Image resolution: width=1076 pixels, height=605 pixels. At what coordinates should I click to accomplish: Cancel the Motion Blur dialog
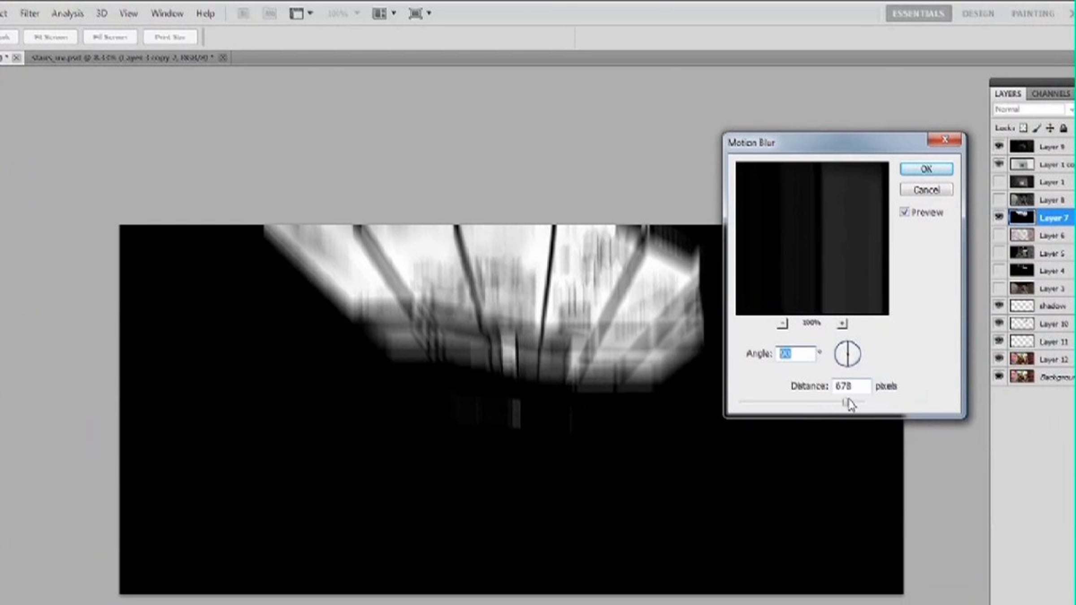click(x=926, y=190)
